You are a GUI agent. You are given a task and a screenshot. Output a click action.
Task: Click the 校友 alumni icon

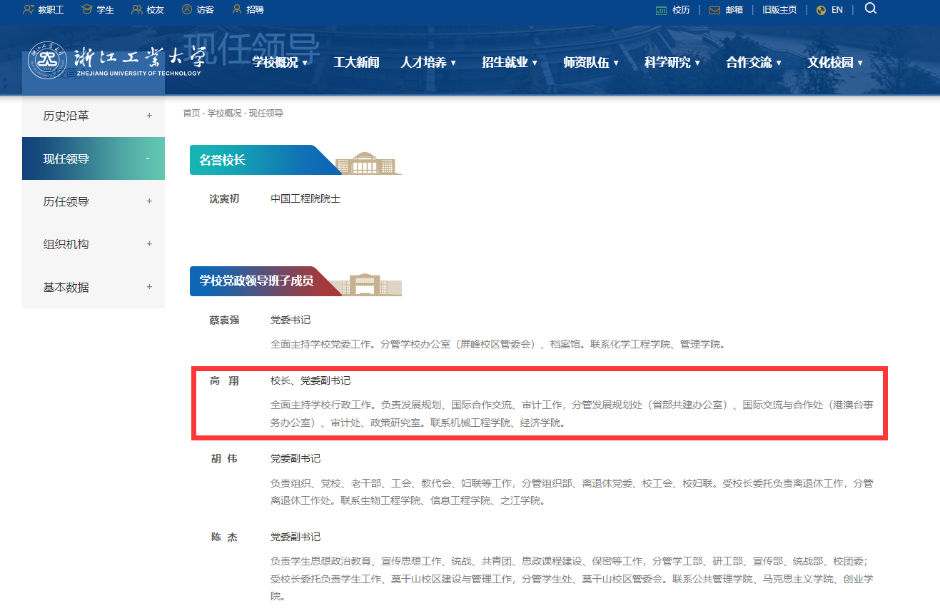pos(137,10)
